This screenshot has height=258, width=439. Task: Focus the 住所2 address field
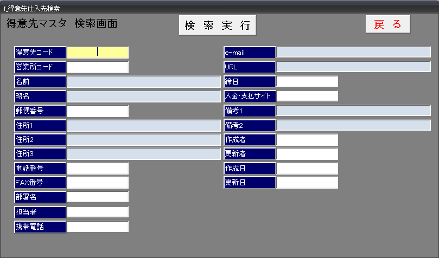(x=144, y=140)
